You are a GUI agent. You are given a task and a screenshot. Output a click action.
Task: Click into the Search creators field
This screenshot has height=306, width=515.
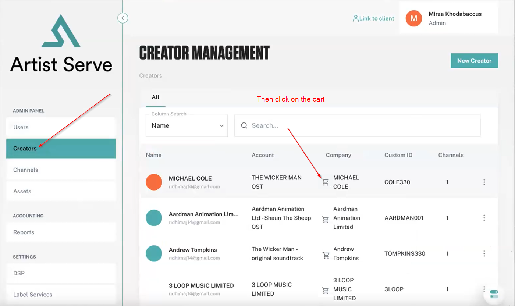pos(357,126)
